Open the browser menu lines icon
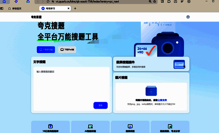Viewport: 219px width, 133px height. pos(182,1)
